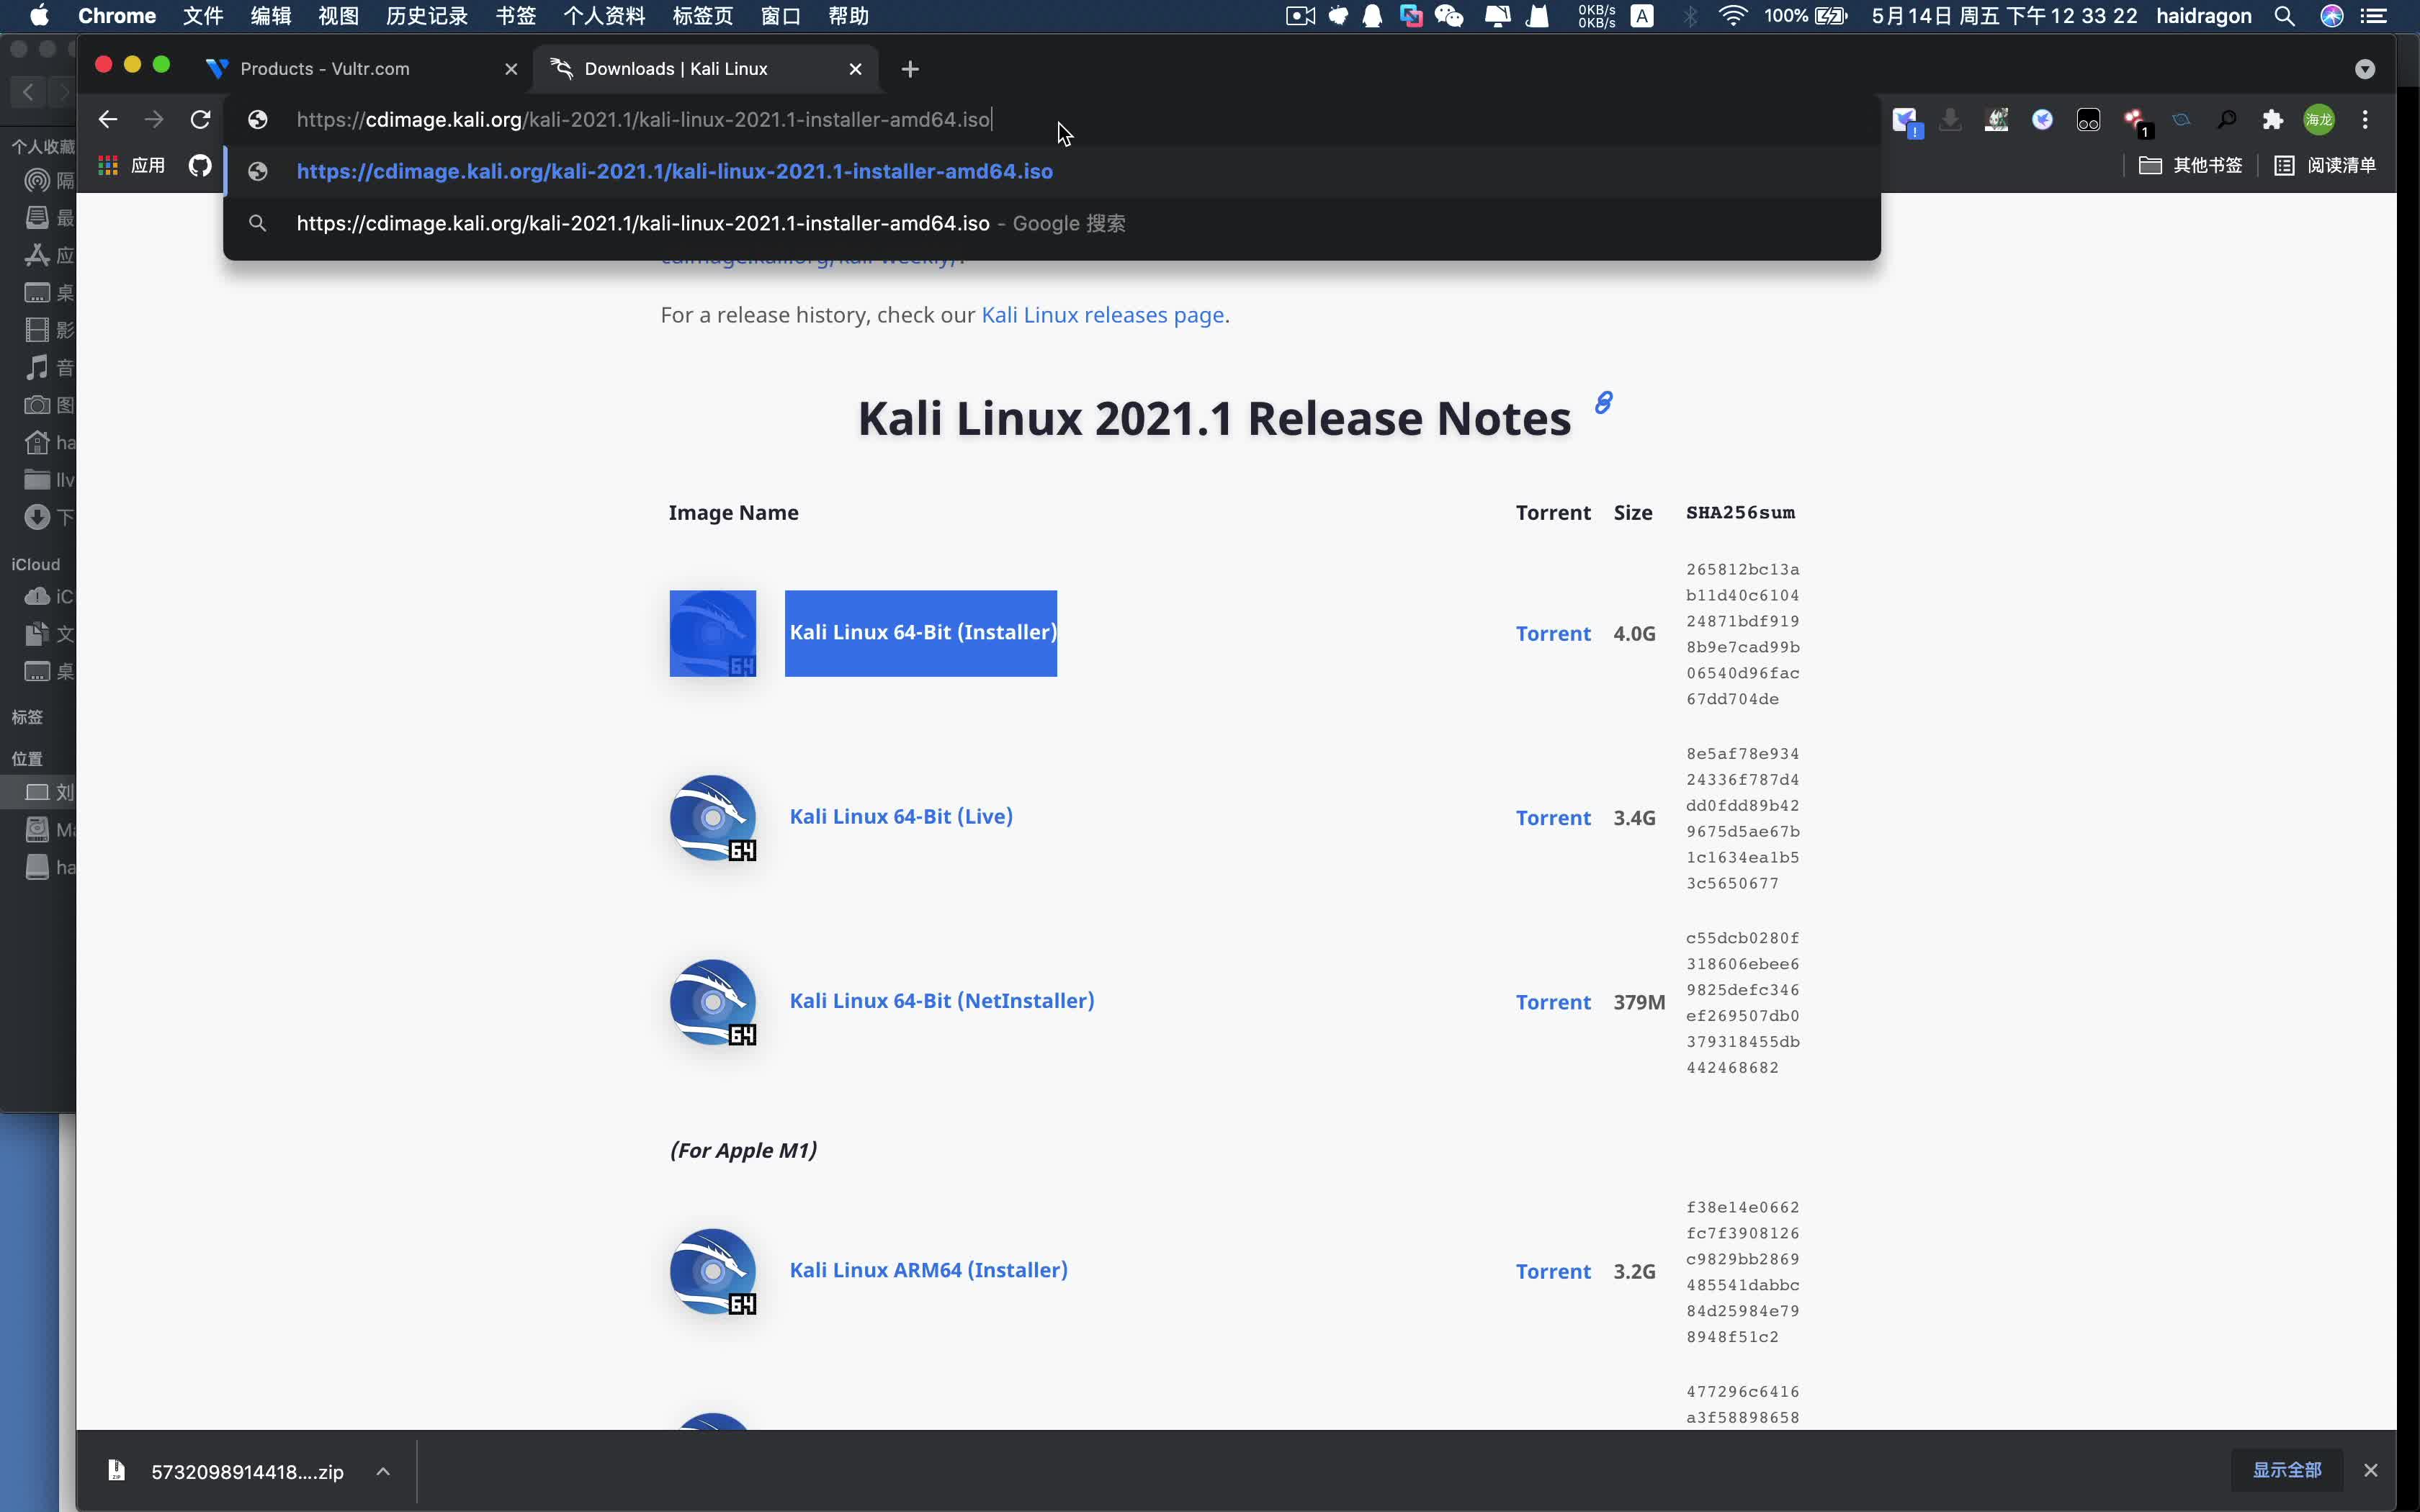Click the green profile avatar

tap(2319, 120)
